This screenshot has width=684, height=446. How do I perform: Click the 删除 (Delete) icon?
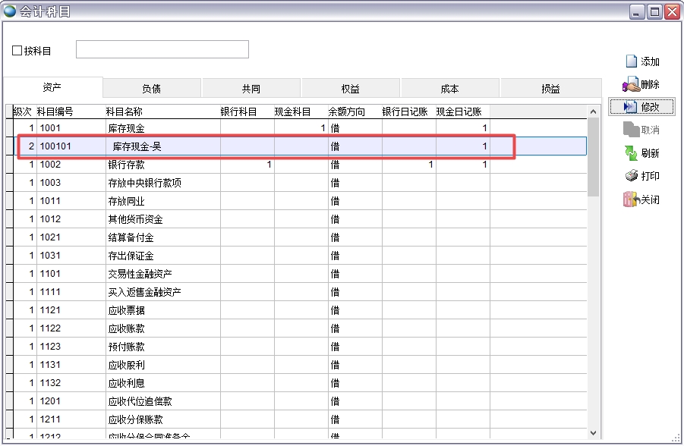coord(630,85)
